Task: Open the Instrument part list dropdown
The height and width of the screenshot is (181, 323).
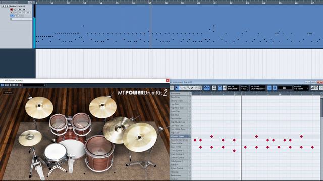Action: (233, 88)
